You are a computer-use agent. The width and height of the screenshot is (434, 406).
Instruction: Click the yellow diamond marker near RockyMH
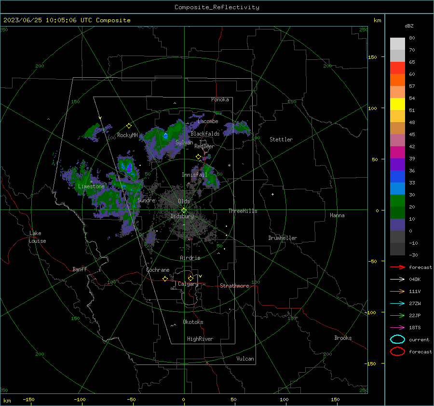129,126
